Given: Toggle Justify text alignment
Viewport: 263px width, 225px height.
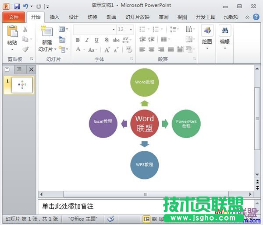Looking at the screenshot, I should click(171, 49).
